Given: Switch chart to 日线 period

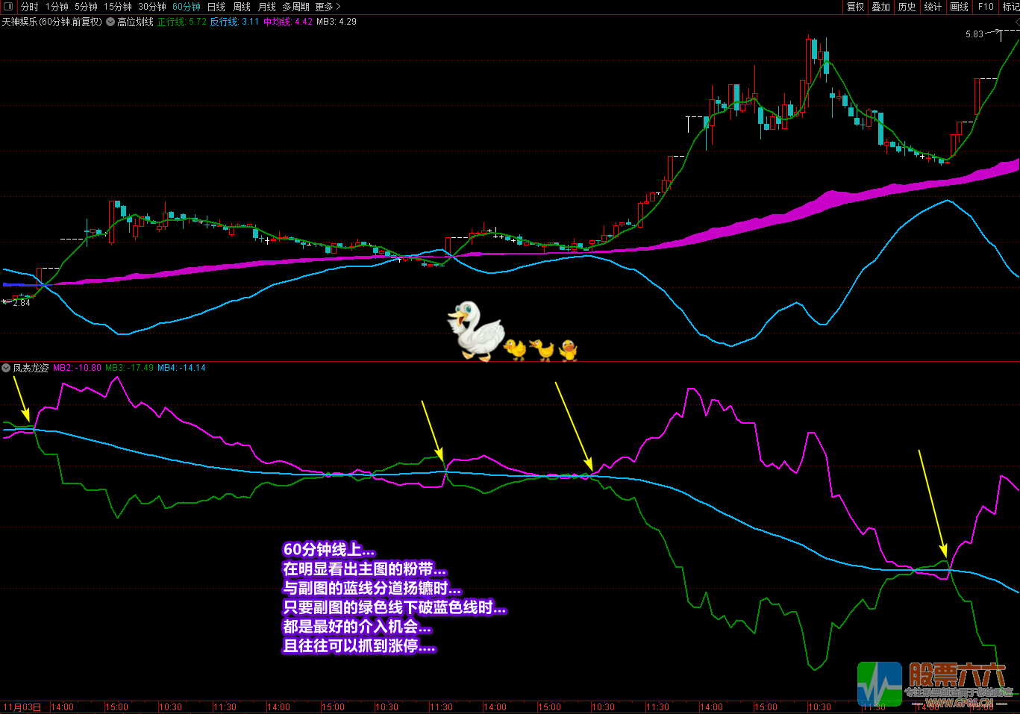Looking at the screenshot, I should pos(216,7).
